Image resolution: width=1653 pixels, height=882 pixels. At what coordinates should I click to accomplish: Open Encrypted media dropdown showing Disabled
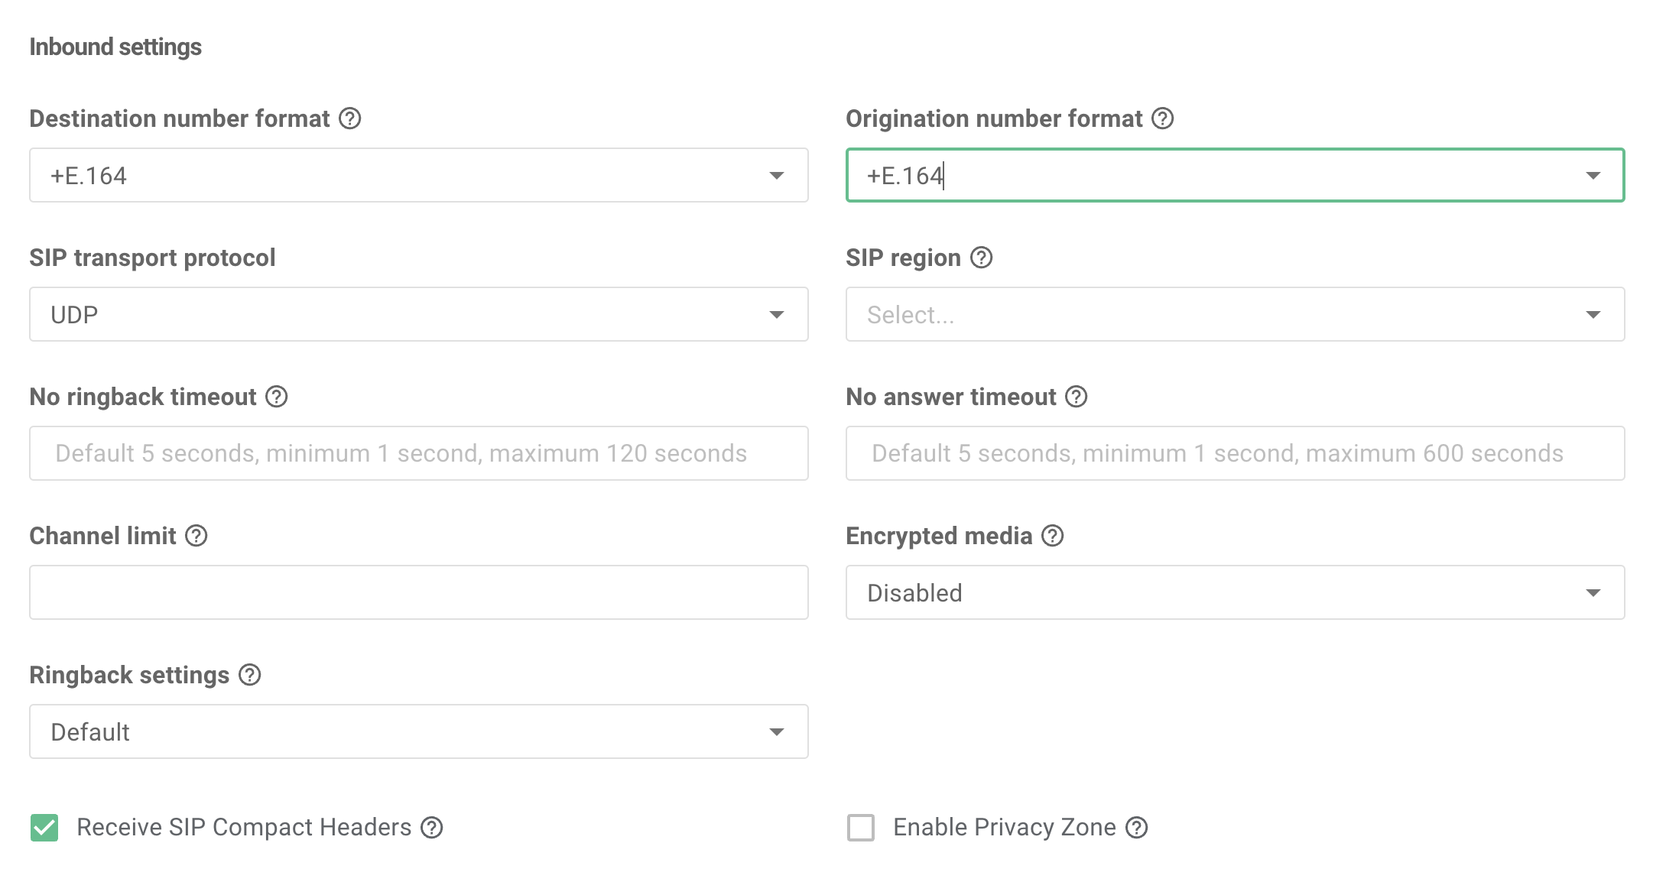click(1235, 592)
